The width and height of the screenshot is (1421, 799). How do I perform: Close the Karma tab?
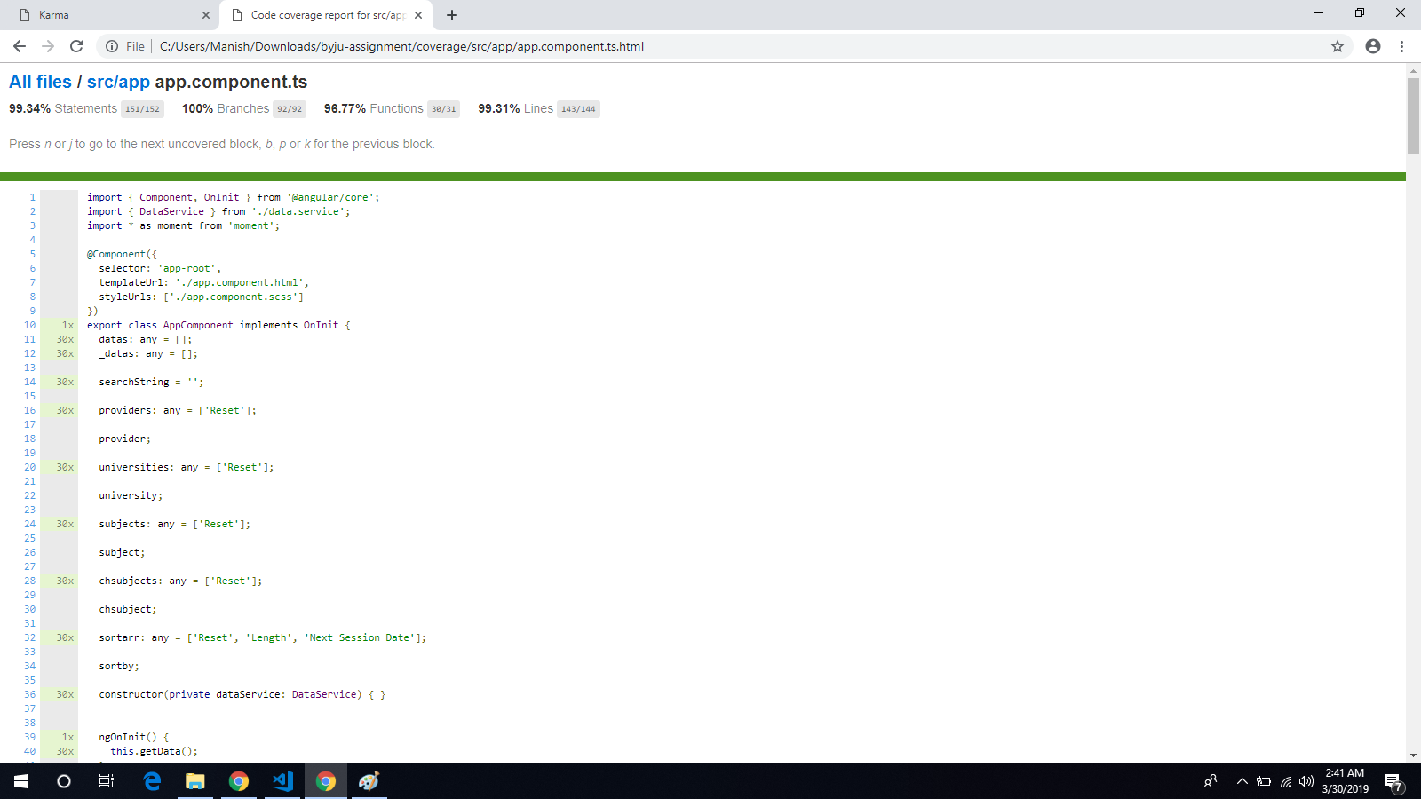(206, 15)
